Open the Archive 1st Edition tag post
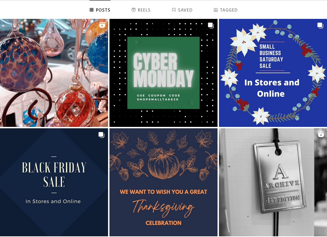The height and width of the screenshot is (237, 327). (273, 182)
